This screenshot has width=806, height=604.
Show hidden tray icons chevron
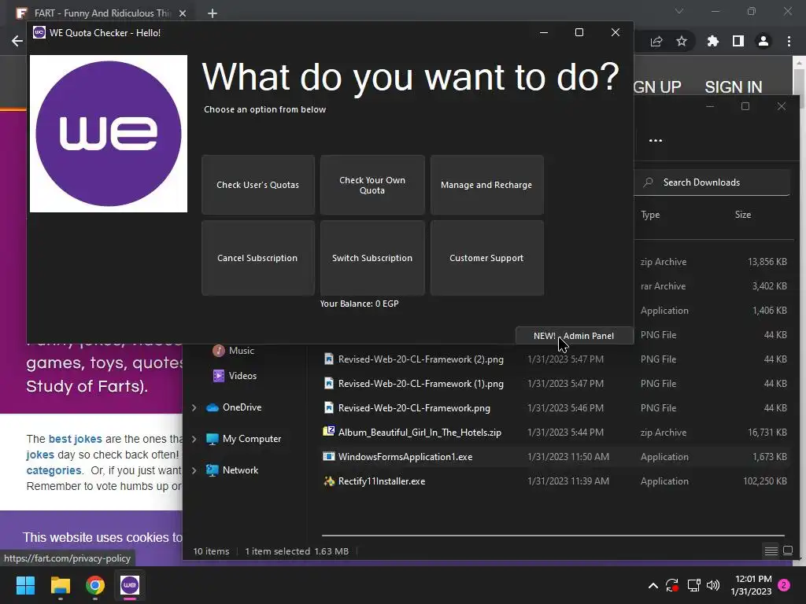(653, 585)
